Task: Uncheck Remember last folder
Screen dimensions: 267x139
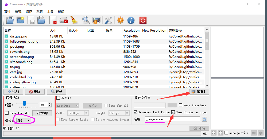Action: [136, 112]
